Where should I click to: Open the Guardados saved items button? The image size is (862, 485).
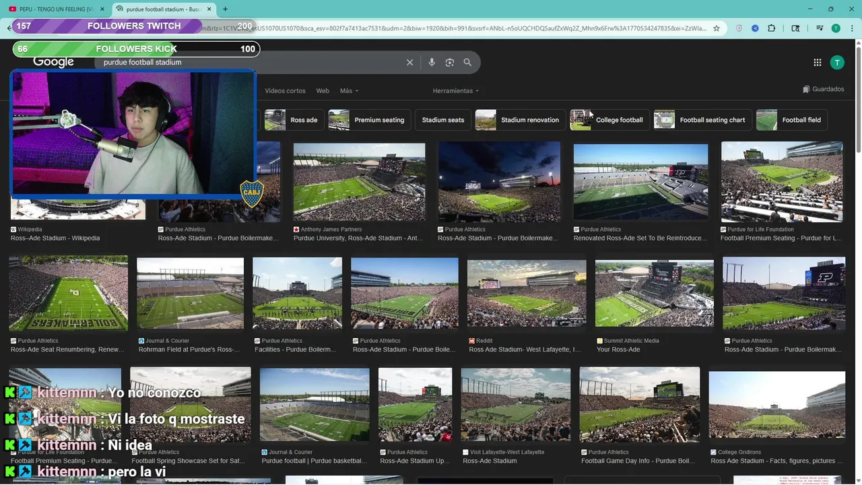(824, 89)
